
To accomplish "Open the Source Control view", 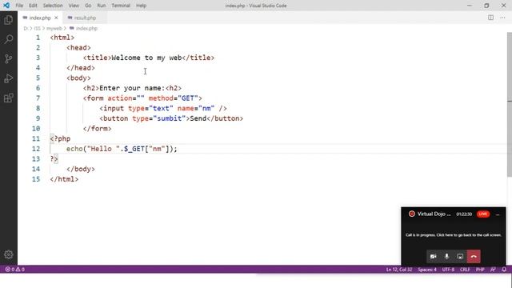I will 9,58.
